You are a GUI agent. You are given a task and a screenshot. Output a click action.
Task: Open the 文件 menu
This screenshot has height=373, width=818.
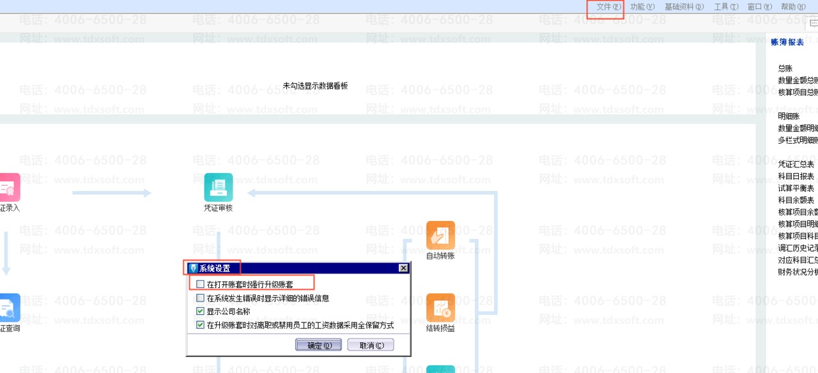608,7
